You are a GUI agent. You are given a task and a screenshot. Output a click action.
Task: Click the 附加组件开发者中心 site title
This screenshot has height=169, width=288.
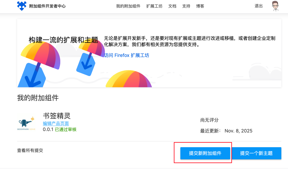(x=47, y=6)
